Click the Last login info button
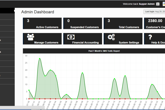The image size is (165, 110). [154, 12]
